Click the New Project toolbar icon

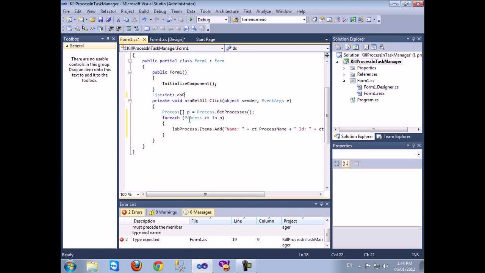pos(69,20)
